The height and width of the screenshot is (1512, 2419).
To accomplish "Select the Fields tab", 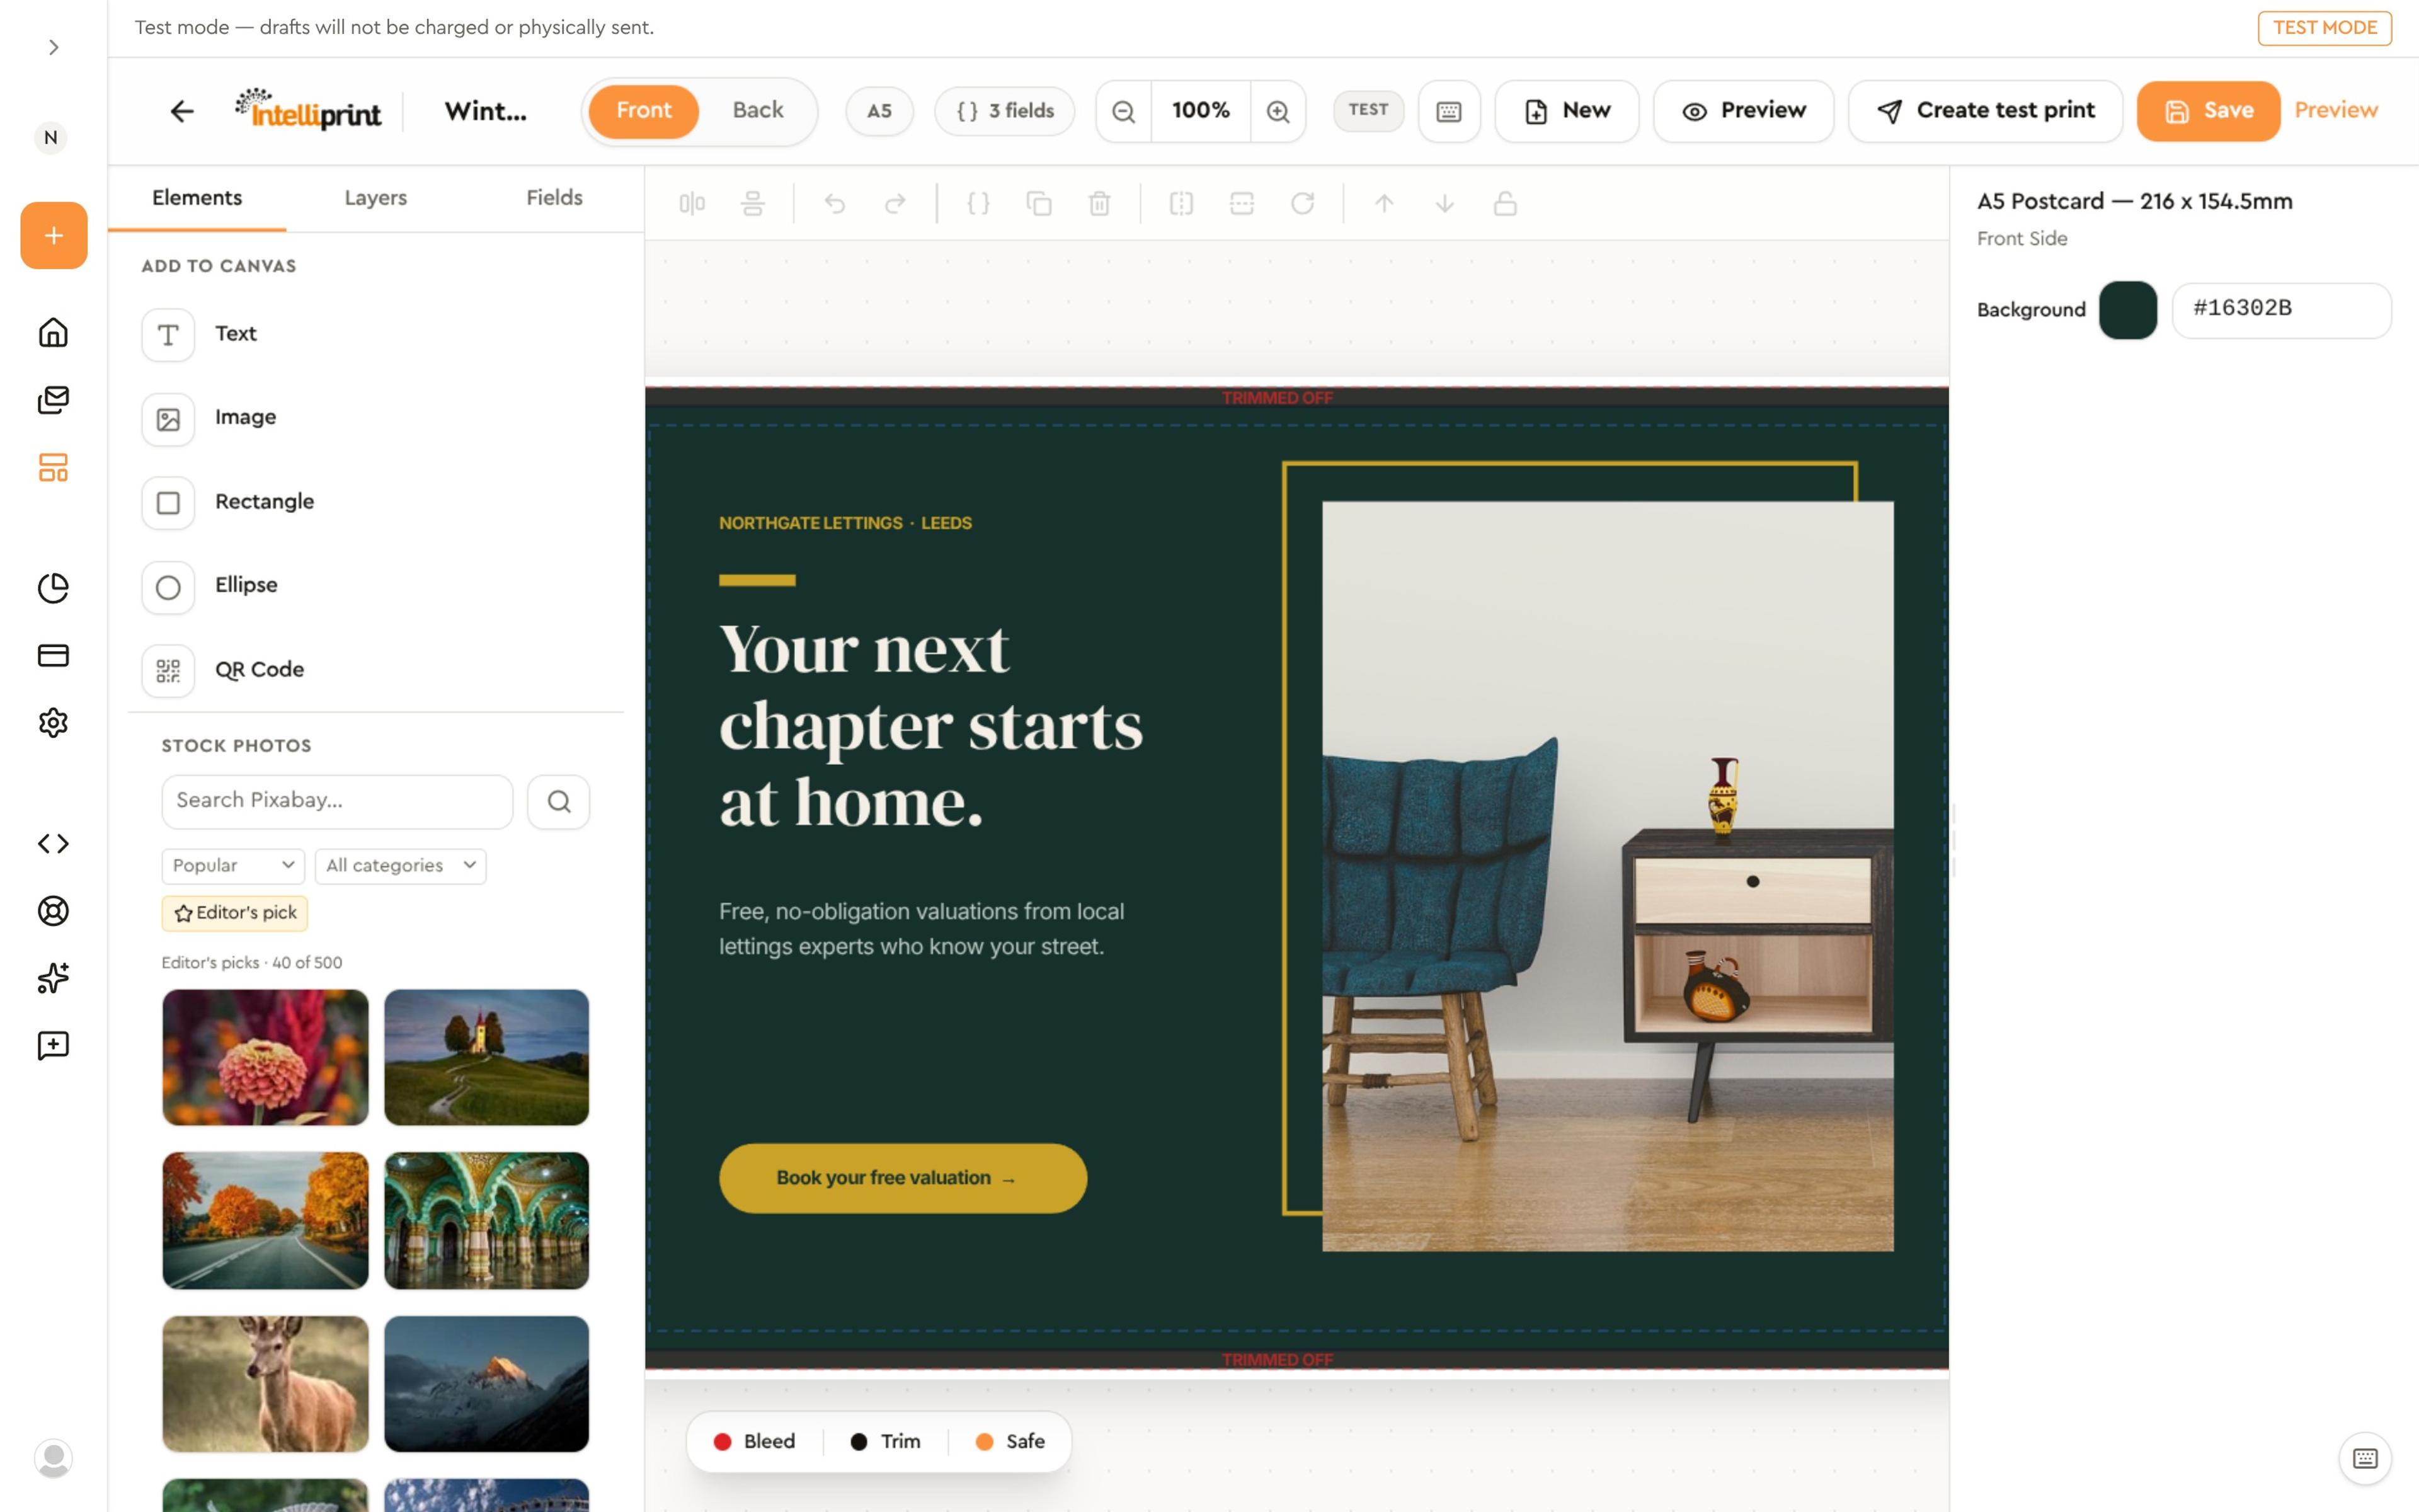I will [x=555, y=198].
